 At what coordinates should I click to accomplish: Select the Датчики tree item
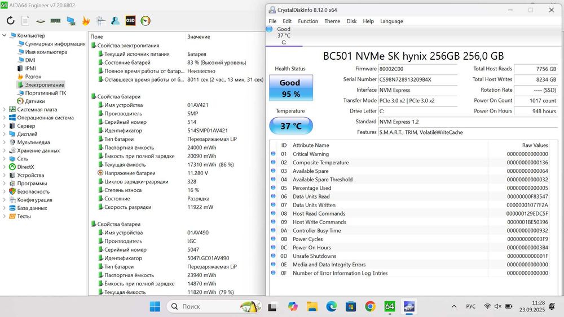click(x=35, y=101)
